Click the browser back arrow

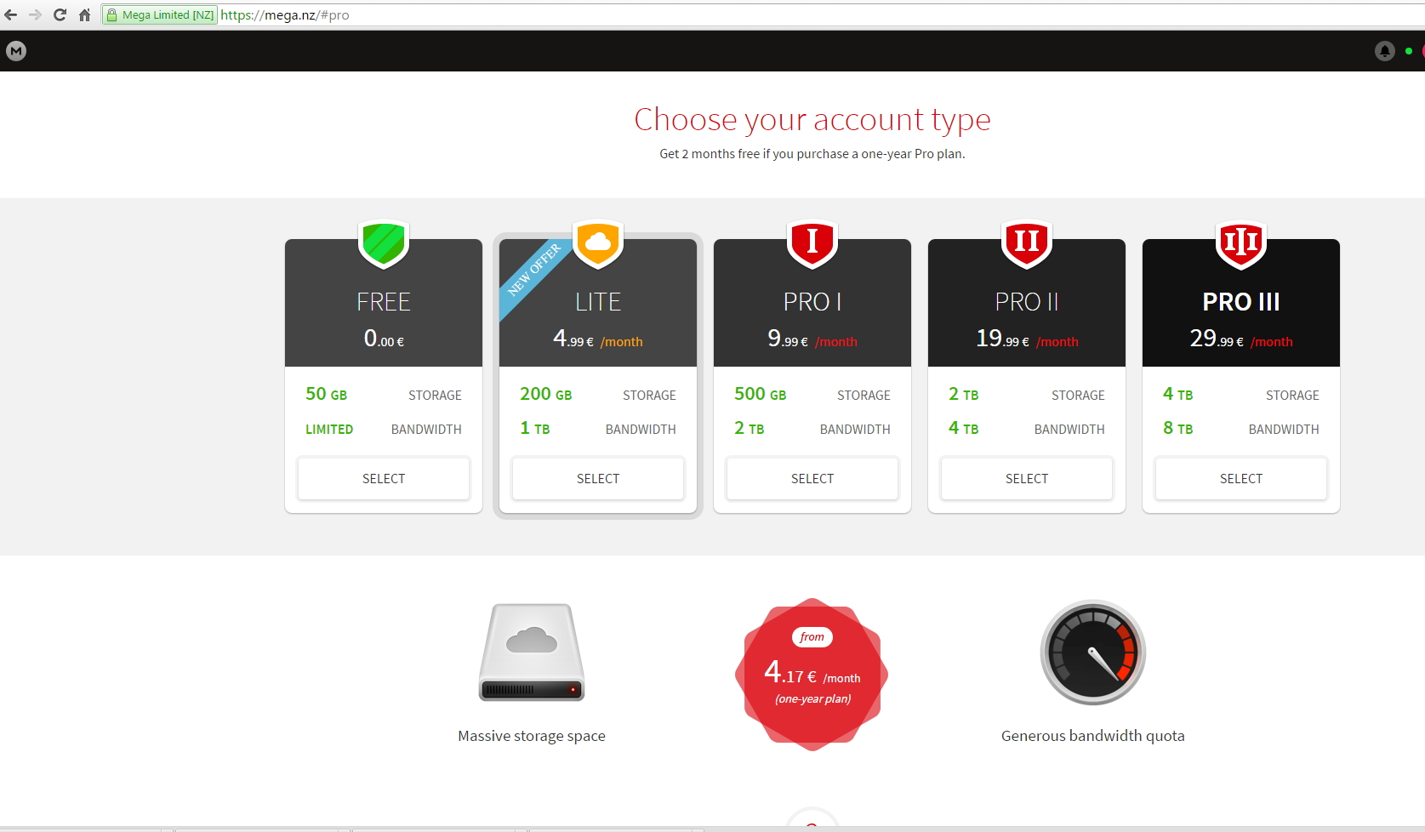[11, 14]
